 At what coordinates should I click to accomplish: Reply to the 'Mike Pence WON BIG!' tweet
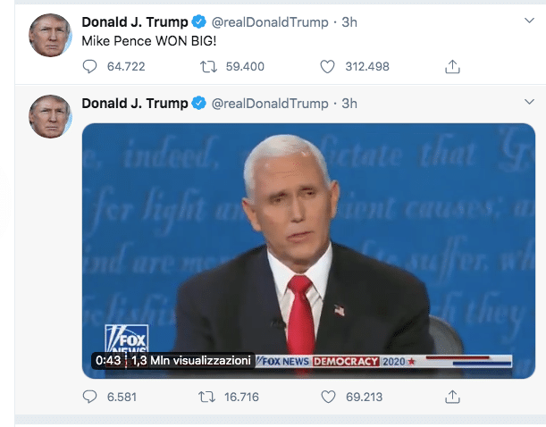[x=88, y=66]
